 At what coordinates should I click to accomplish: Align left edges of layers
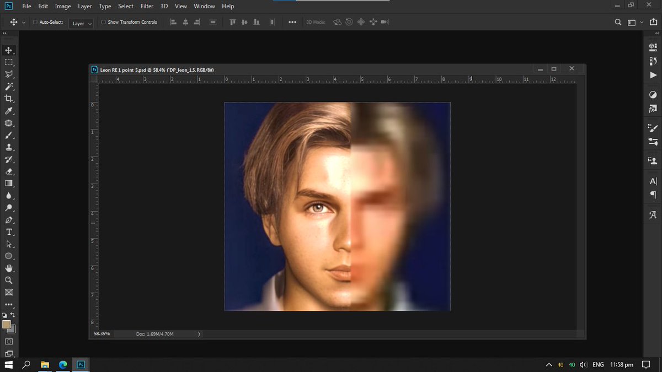click(173, 22)
